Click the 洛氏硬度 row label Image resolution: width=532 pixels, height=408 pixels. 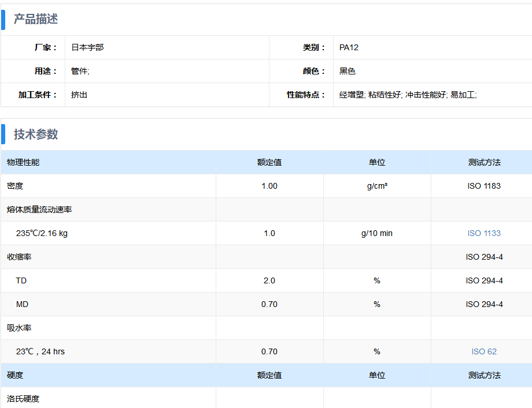[x=23, y=399]
